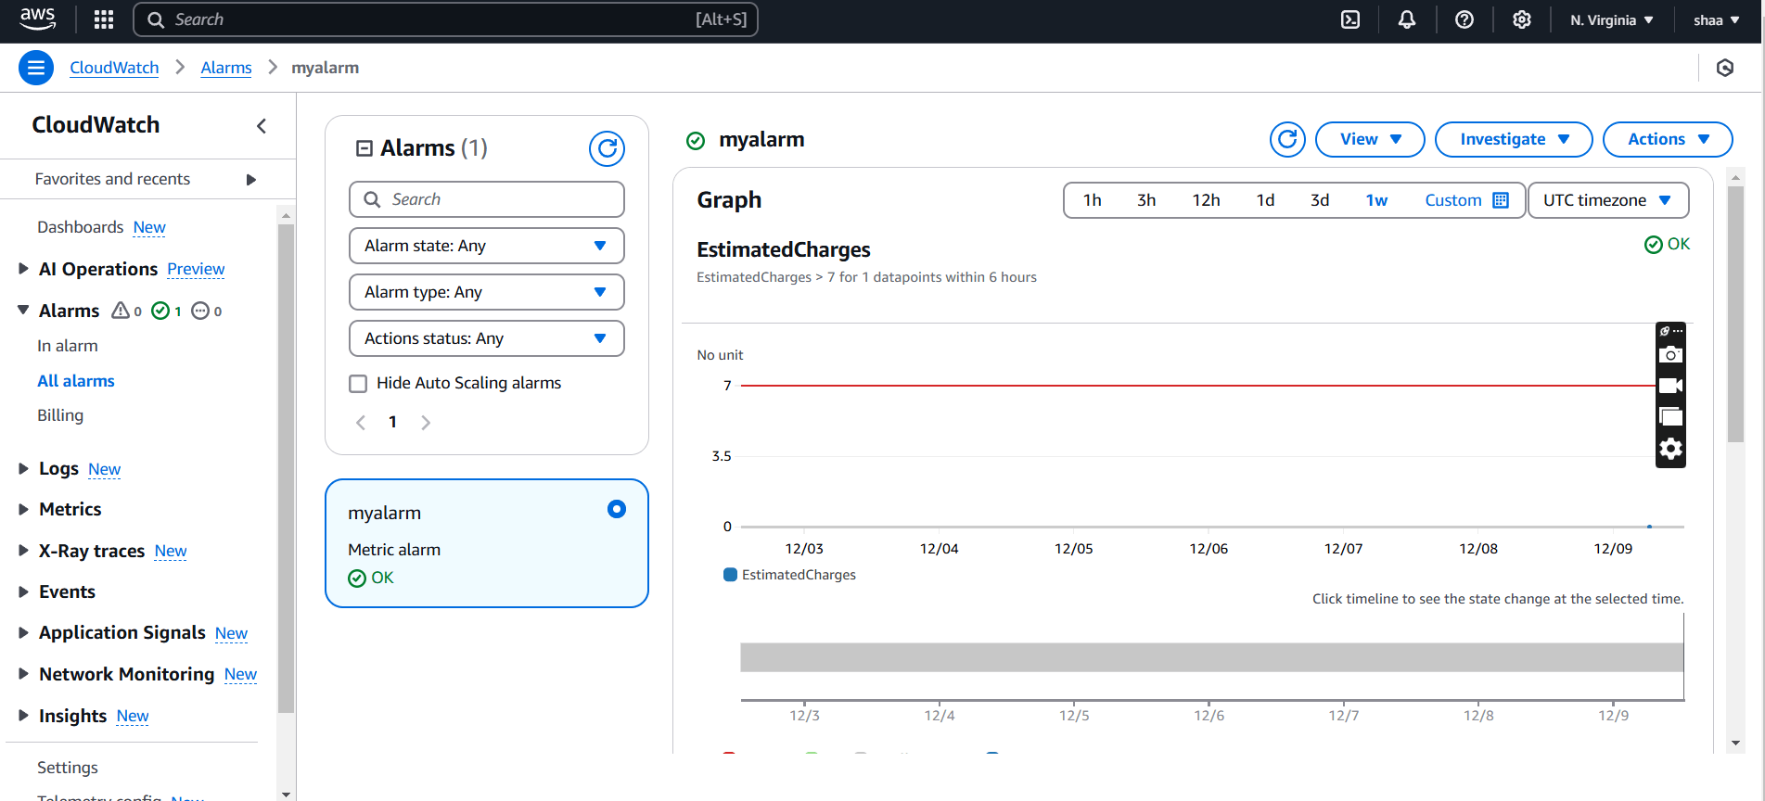Collapse the Alarms (1) panel icon
1765x801 pixels.
coord(365,148)
